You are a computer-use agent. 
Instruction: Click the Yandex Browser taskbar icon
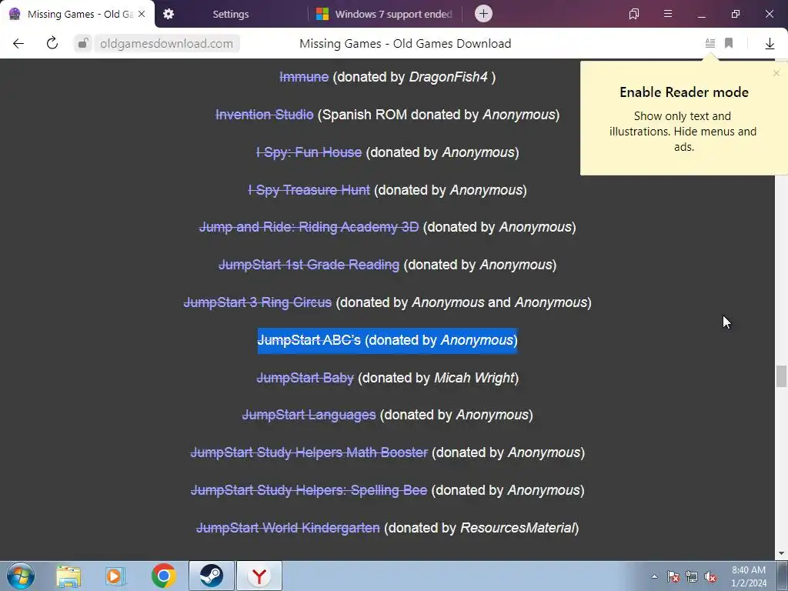coord(259,576)
